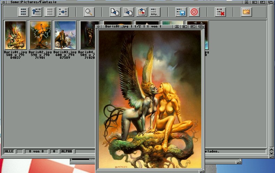
Task: Select the Boris03.jpg snowy mountain thumbnail
Action: tap(65, 35)
